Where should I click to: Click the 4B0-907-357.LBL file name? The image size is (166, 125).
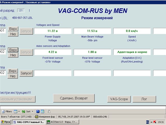point(22,18)
